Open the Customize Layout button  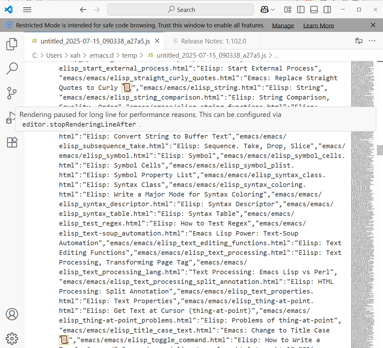pos(288,10)
